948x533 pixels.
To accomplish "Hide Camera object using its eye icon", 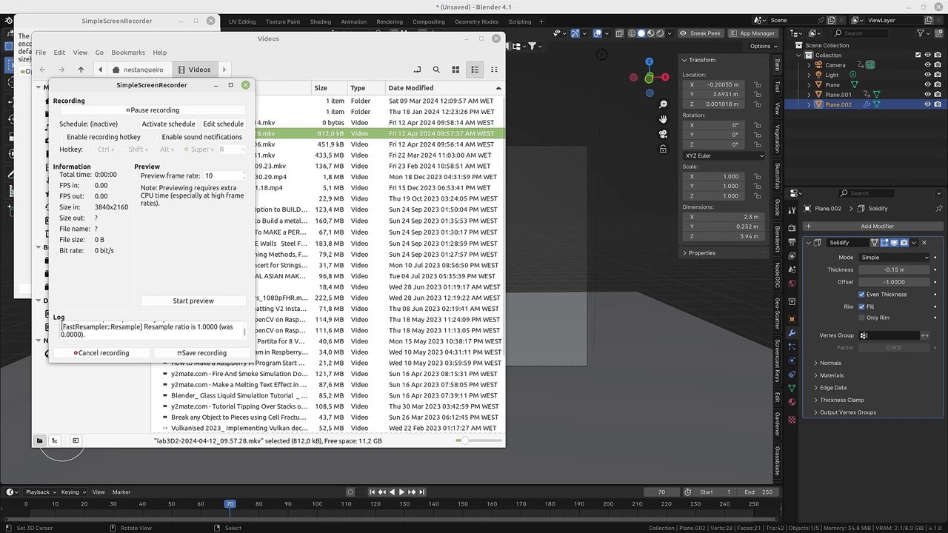I will [927, 65].
